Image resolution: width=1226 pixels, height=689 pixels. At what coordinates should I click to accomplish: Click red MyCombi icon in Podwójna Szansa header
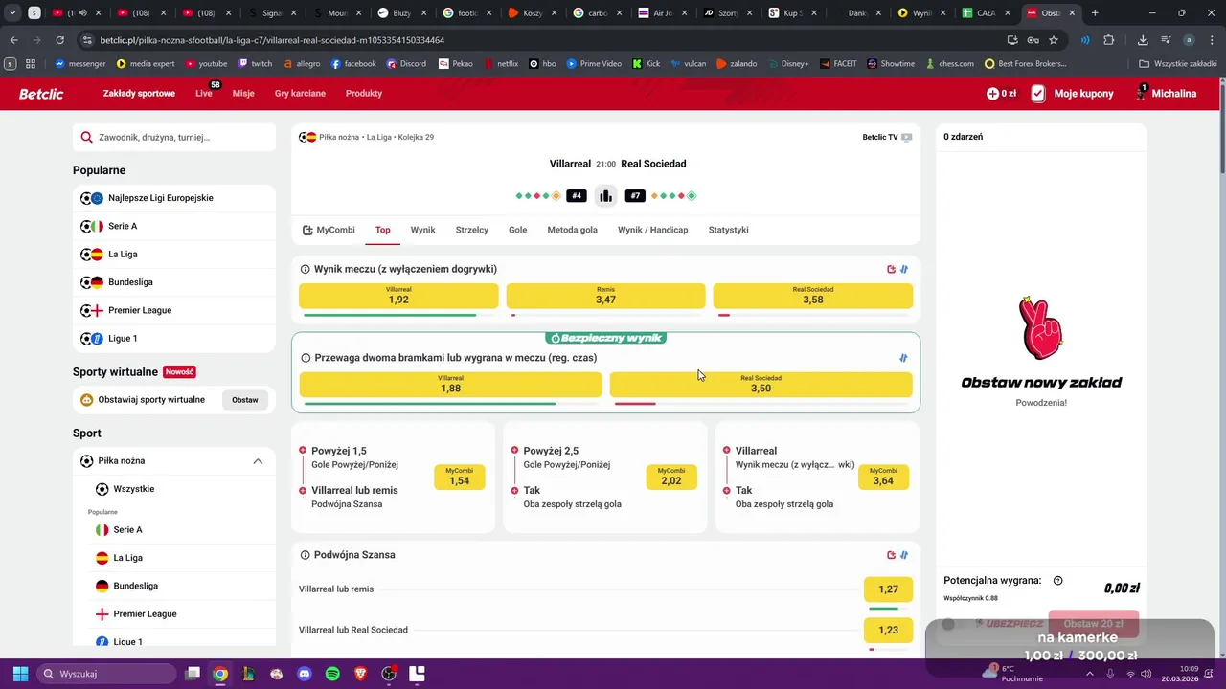(892, 555)
